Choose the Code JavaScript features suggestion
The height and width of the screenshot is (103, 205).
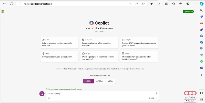[x=139, y=56]
